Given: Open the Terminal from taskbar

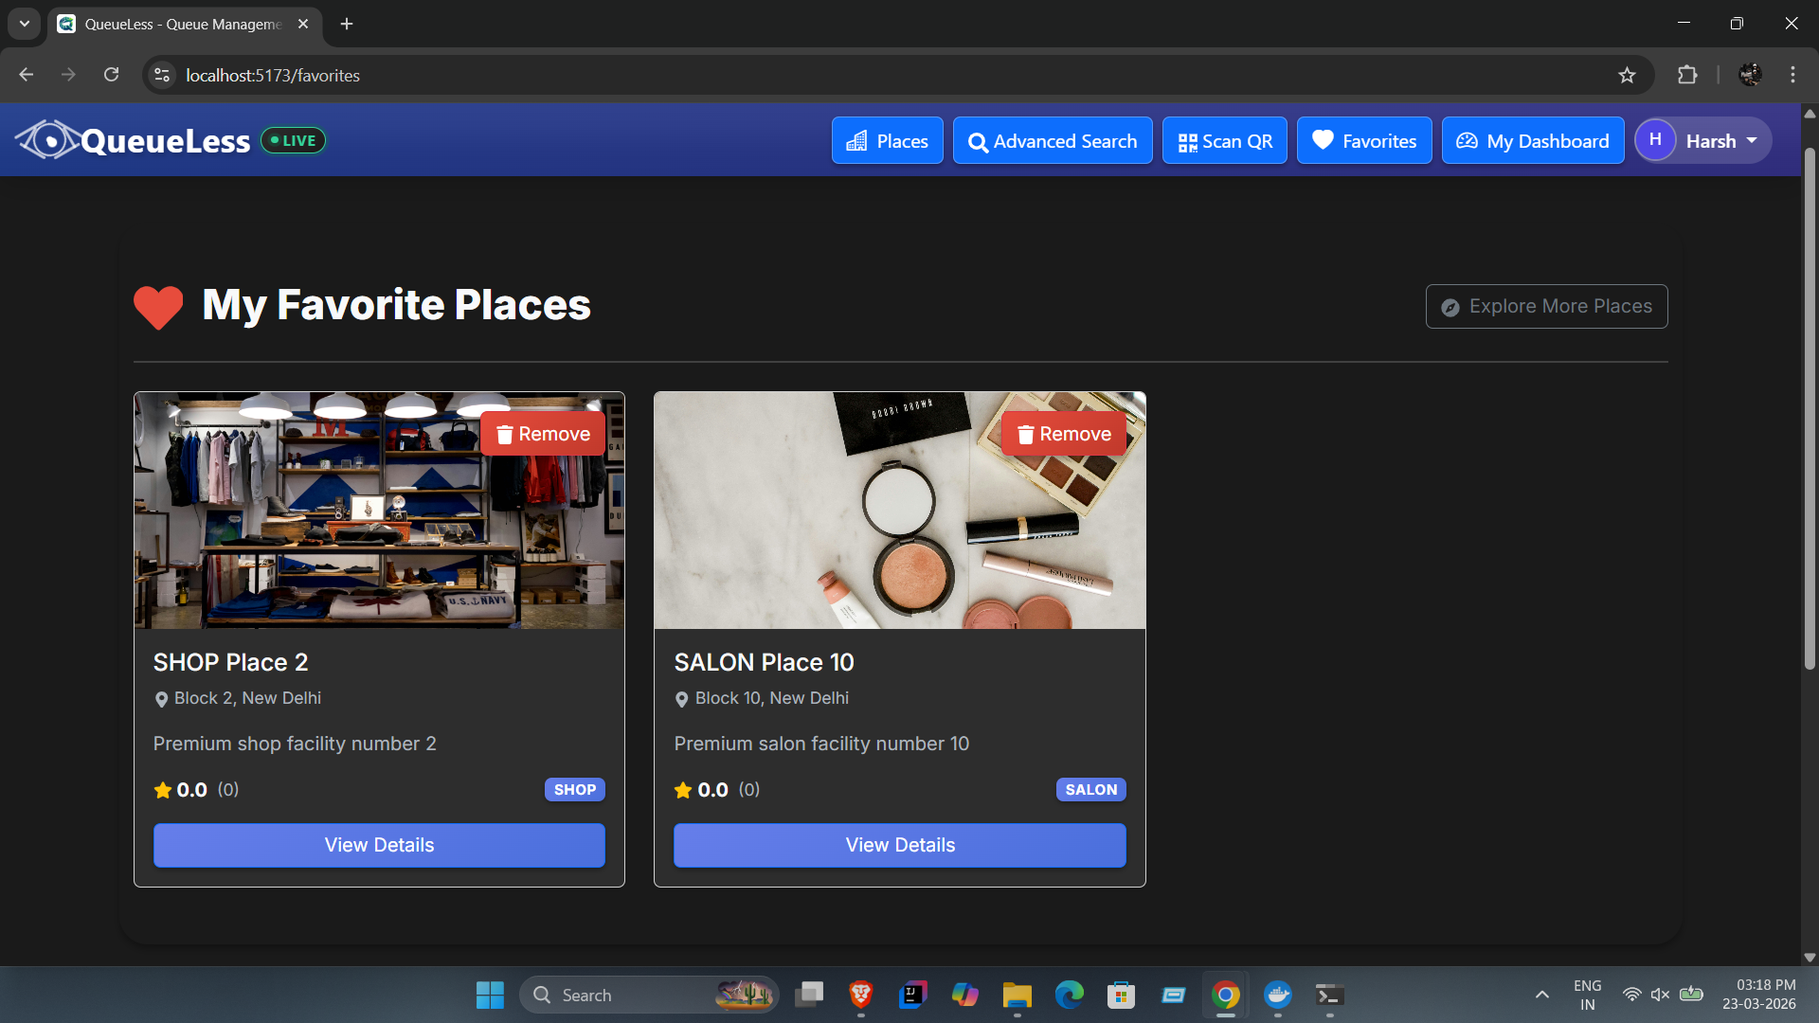Looking at the screenshot, I should (x=1329, y=995).
